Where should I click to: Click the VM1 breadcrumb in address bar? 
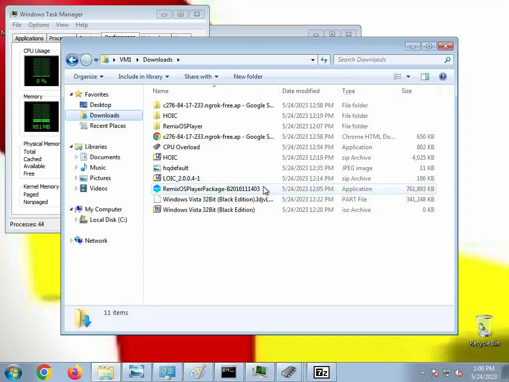pyautogui.click(x=125, y=60)
